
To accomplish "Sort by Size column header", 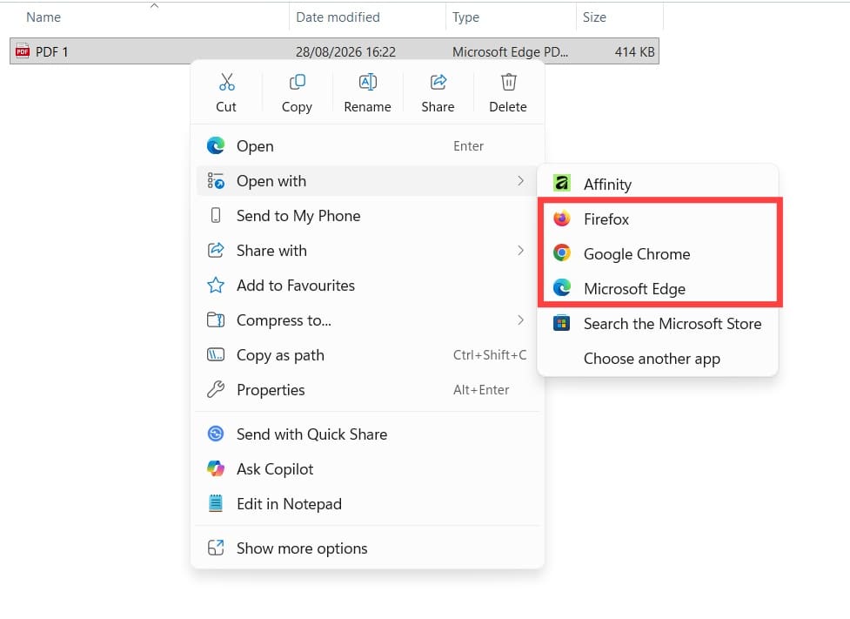I will (x=594, y=17).
